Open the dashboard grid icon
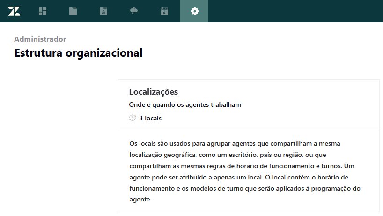The width and height of the screenshot is (383, 216). click(x=43, y=11)
